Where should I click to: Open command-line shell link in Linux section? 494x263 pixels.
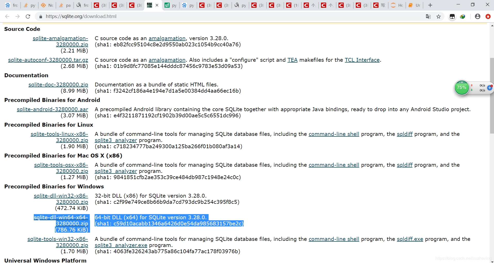[334, 134]
